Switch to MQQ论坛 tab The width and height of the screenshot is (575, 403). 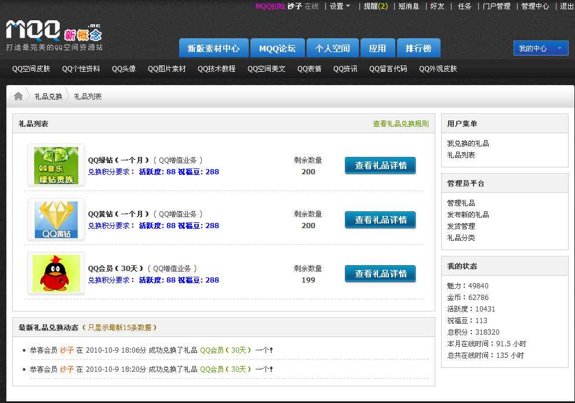[x=278, y=49]
